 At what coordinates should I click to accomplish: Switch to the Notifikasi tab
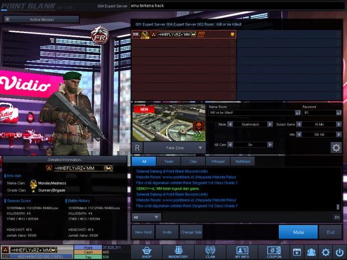point(243,161)
